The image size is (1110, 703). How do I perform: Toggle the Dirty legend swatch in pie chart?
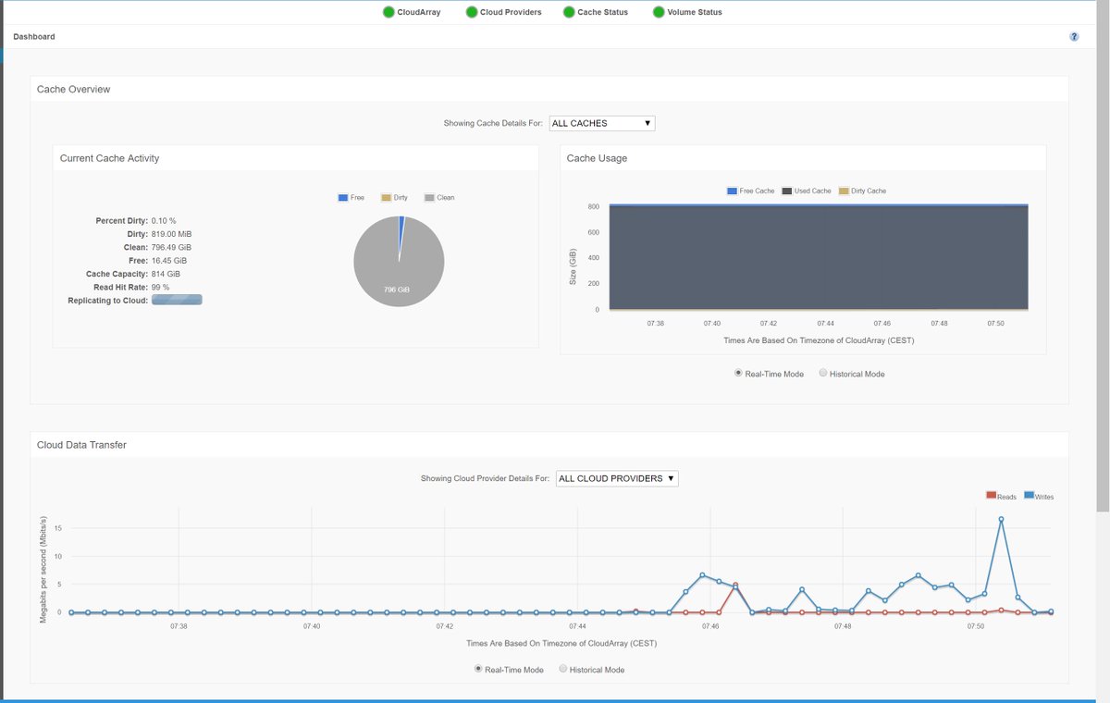(386, 198)
